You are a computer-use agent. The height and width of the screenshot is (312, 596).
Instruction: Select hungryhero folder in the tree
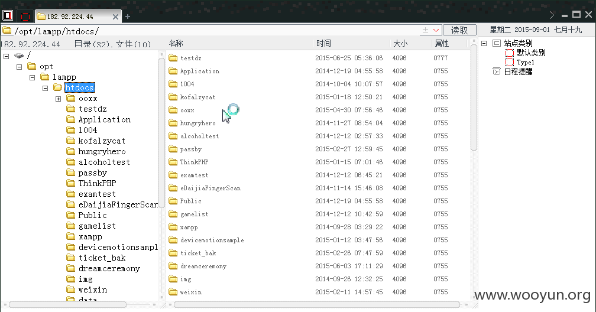click(102, 152)
